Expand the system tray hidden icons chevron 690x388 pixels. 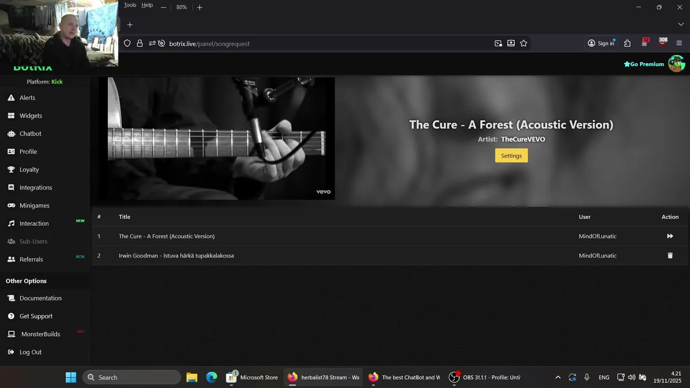(558, 377)
